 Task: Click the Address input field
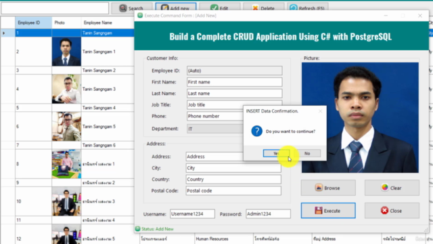coord(214,157)
